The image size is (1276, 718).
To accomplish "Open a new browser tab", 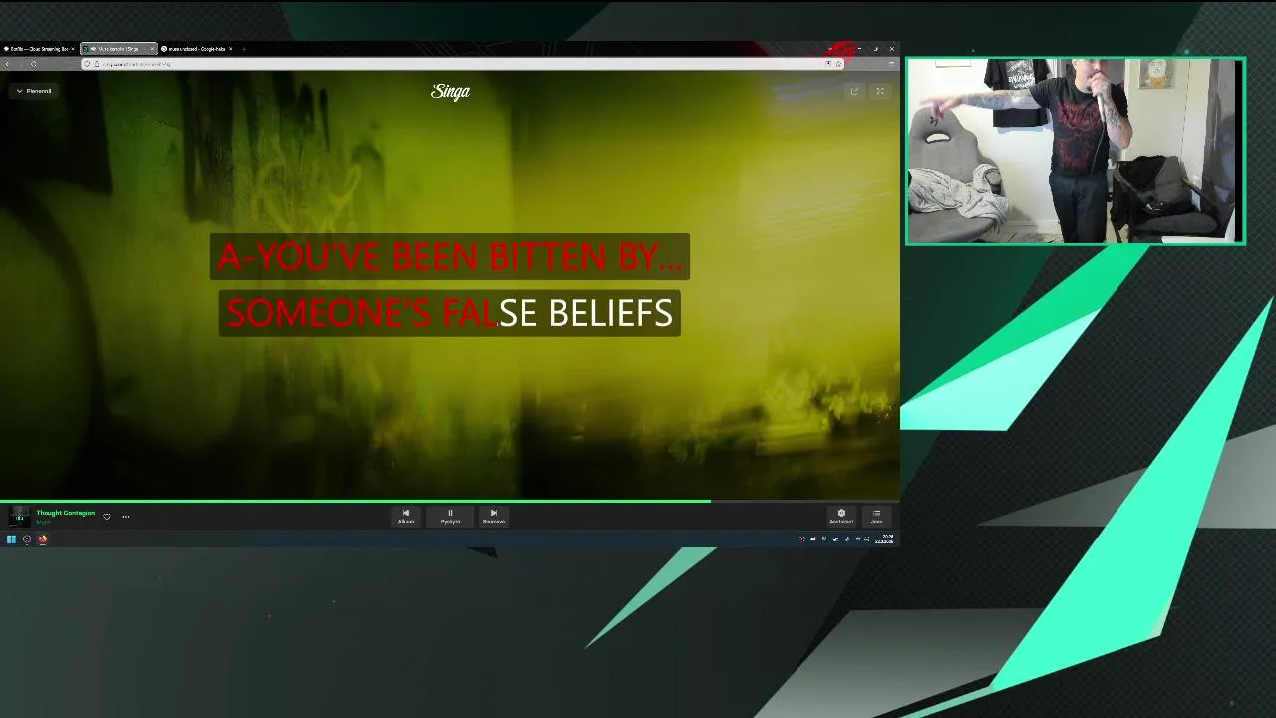I will (244, 48).
